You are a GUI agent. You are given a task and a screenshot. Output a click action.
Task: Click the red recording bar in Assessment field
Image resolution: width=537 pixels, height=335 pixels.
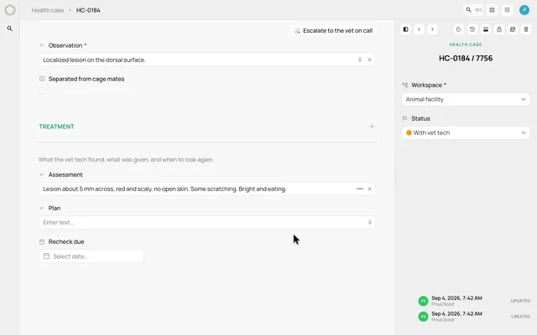pyautogui.click(x=360, y=188)
